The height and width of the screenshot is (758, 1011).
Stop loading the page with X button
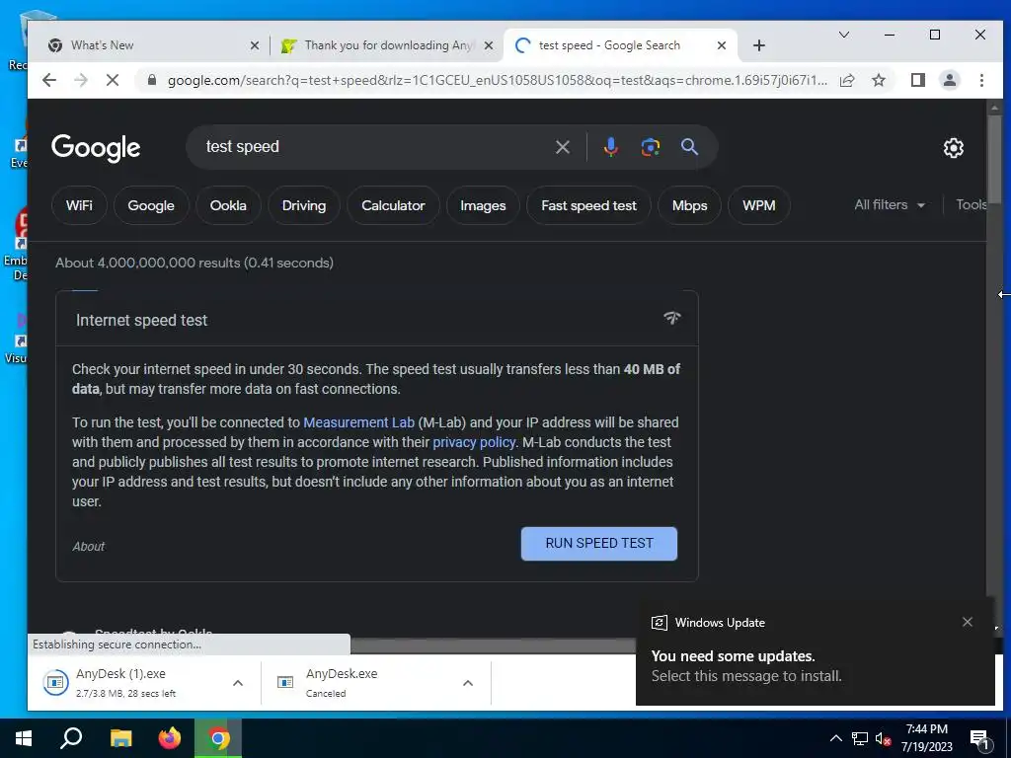(113, 80)
